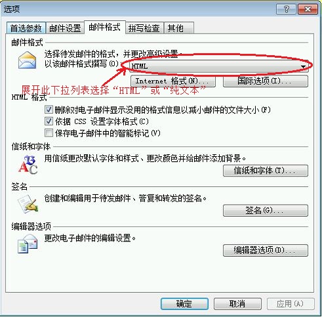Click the Internet 格式(N)... button
The image size is (322, 317).
click(173, 81)
